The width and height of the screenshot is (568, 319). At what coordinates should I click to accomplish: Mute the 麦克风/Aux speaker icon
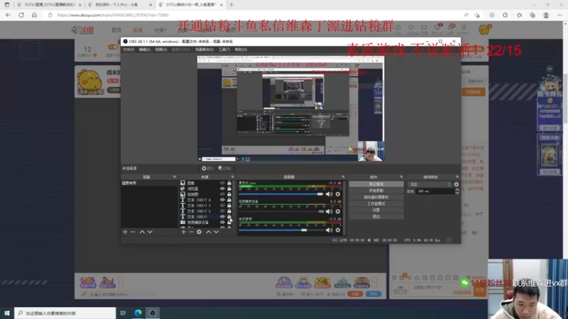coord(329,194)
